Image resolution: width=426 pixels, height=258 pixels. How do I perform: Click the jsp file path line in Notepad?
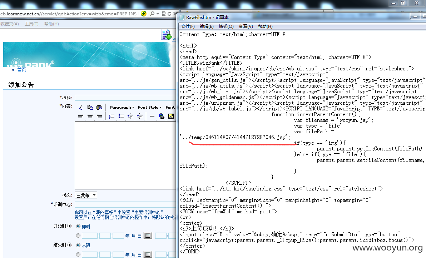(235, 137)
